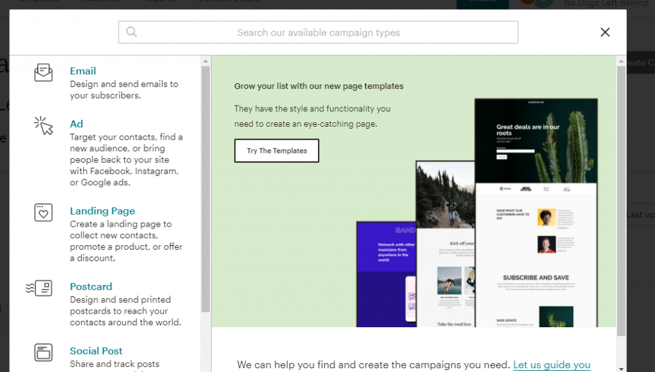Click the Ad cursor click icon
The height and width of the screenshot is (372, 655).
click(43, 125)
